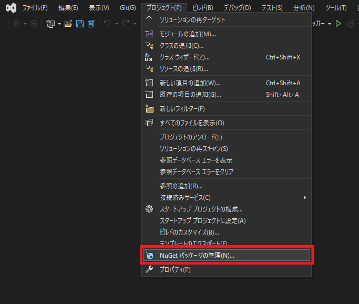Image resolution: width=359 pixels, height=304 pixels.
Task: Select 新しい項目の追加(W)... entry
Action: pyautogui.click(x=190, y=83)
